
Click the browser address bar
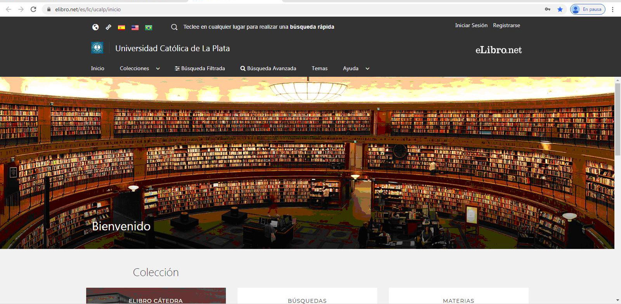[272, 9]
